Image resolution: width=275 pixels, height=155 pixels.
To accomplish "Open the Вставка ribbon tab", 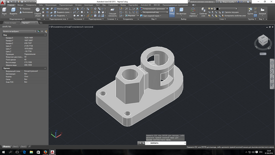I will [78, 5].
